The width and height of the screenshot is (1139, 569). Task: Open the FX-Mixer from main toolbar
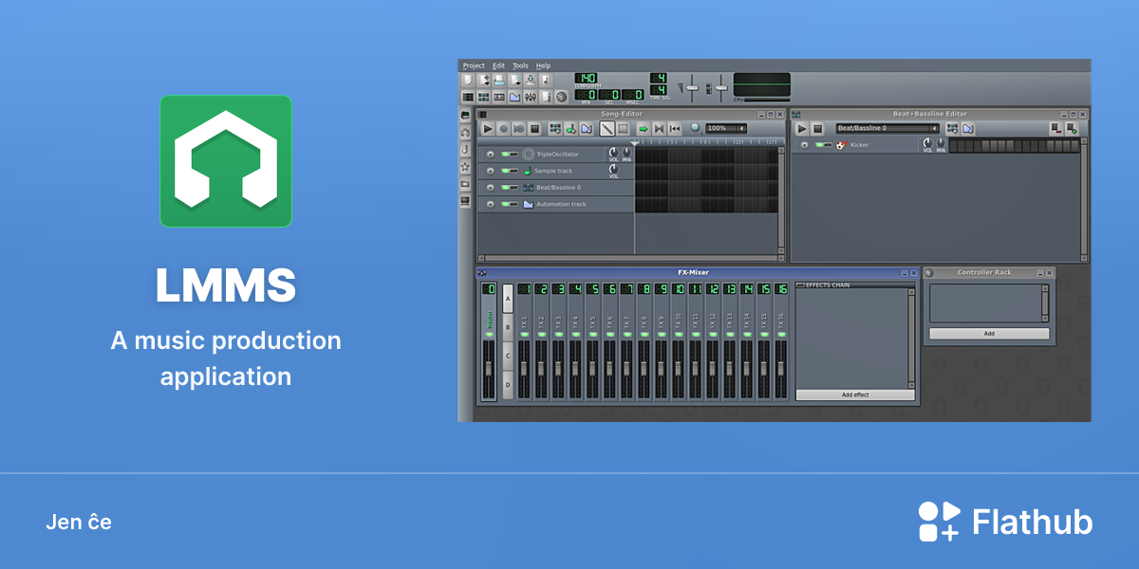coord(530,97)
